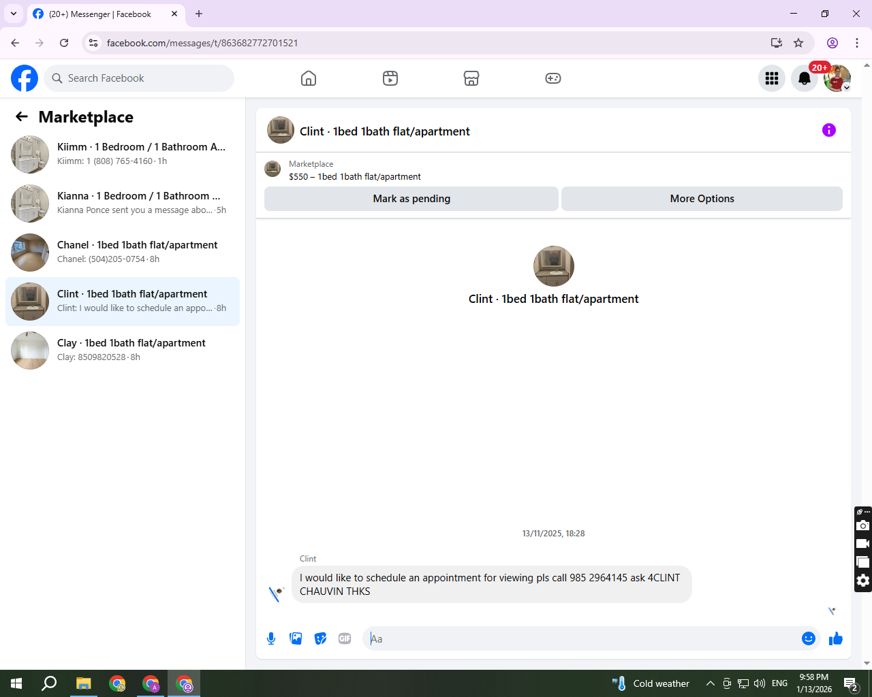The image size is (872, 697).
Task: Click the address bar URL
Action: [x=202, y=43]
